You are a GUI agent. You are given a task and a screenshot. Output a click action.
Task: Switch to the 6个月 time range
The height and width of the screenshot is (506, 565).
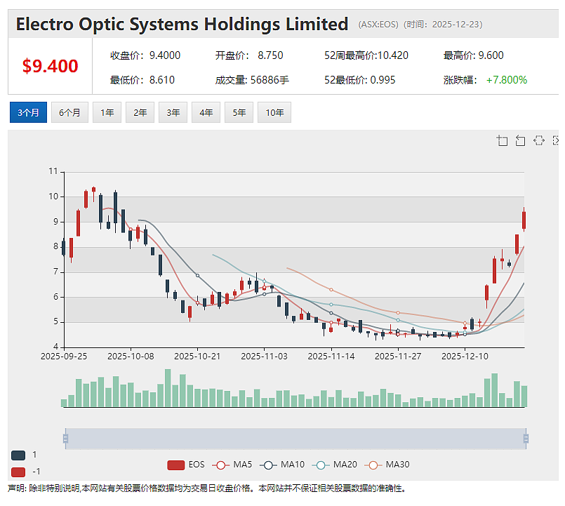click(69, 112)
